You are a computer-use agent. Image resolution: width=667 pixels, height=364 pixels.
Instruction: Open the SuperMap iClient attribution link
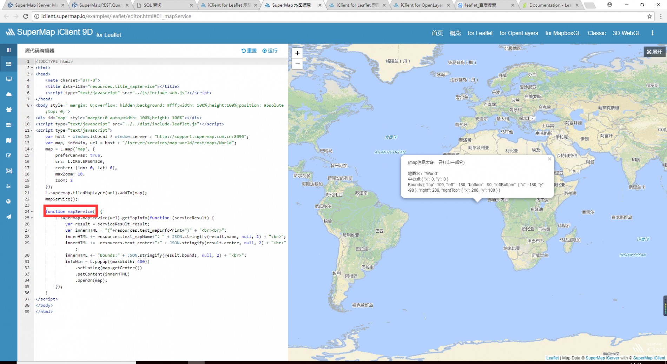pyautogui.click(x=649, y=358)
